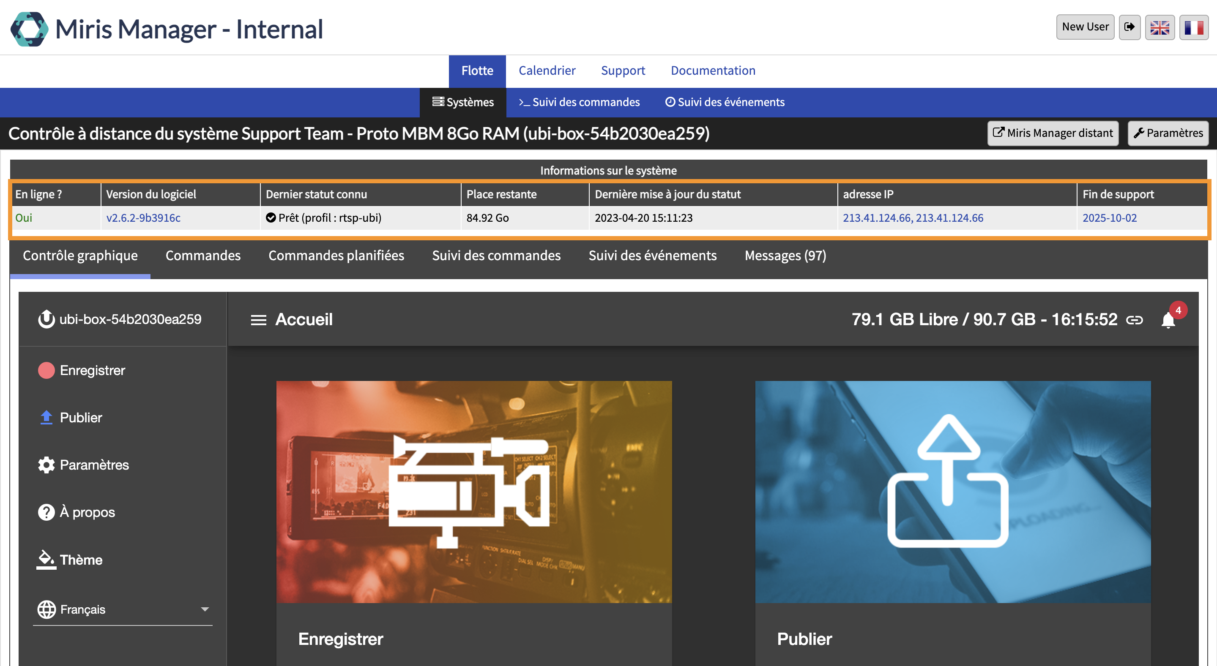Open the Messages (97) tab
This screenshot has width=1217, height=666.
786,256
